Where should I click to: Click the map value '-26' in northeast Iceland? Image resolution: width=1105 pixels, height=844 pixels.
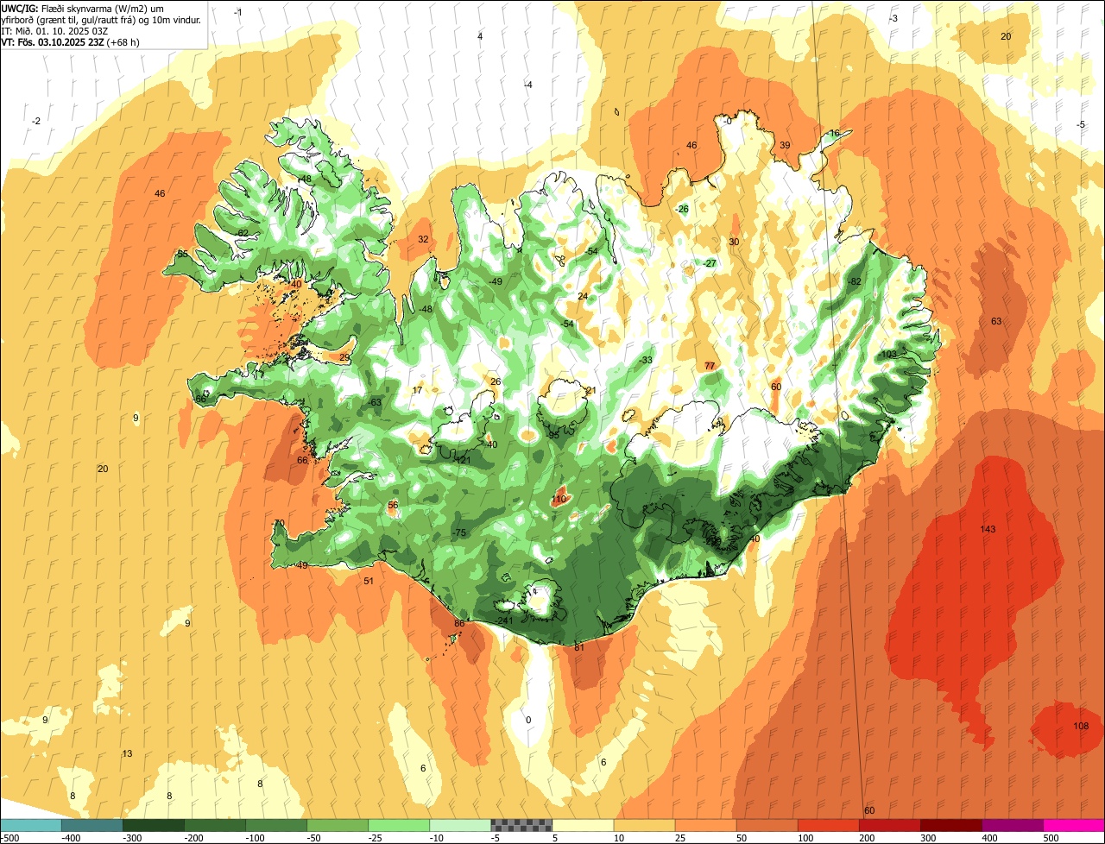pyautogui.click(x=682, y=209)
